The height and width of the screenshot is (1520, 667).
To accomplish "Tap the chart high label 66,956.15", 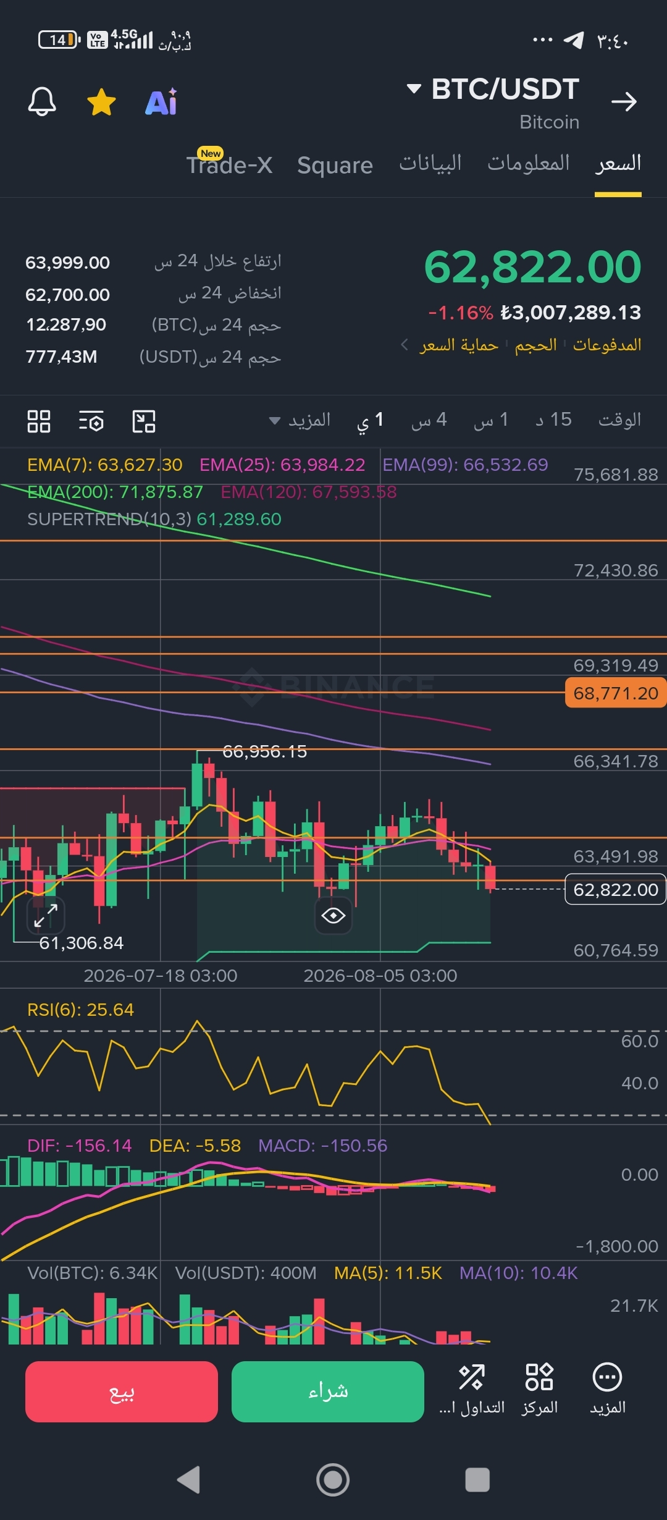I will pyautogui.click(x=264, y=751).
